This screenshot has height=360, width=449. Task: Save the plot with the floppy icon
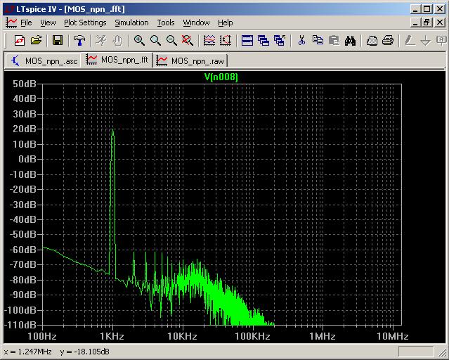(x=58, y=40)
